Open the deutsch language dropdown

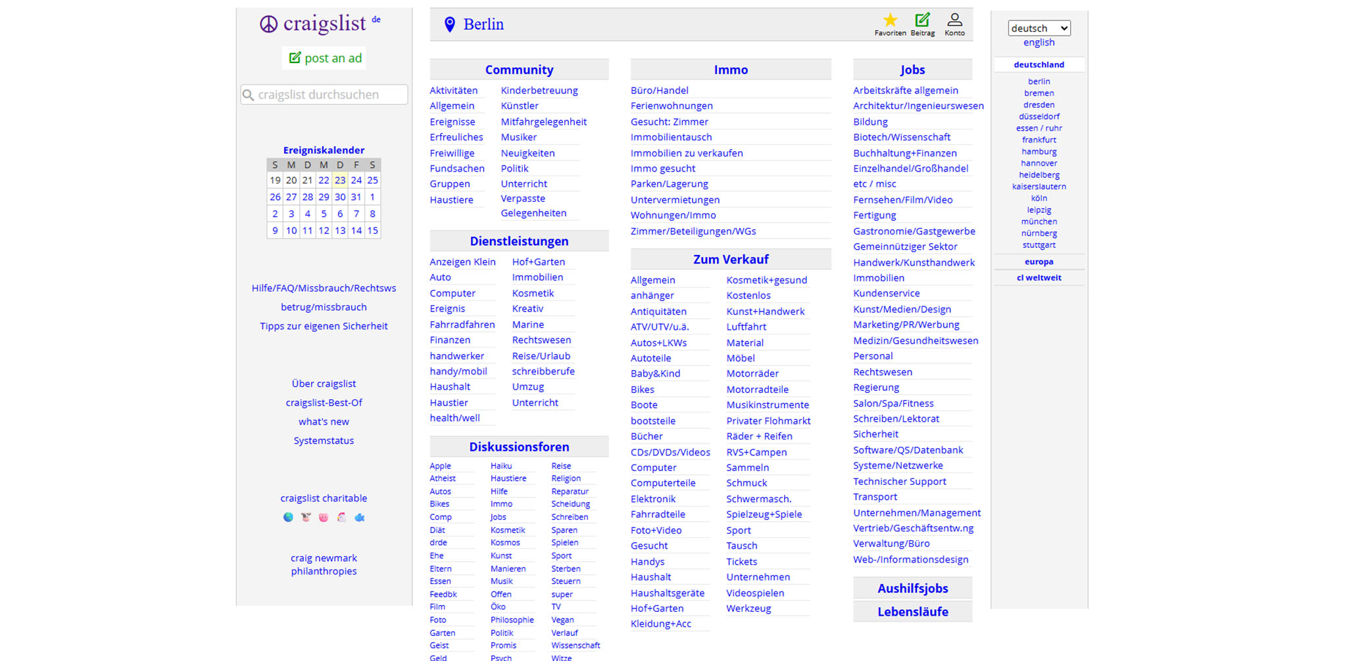pyautogui.click(x=1039, y=28)
